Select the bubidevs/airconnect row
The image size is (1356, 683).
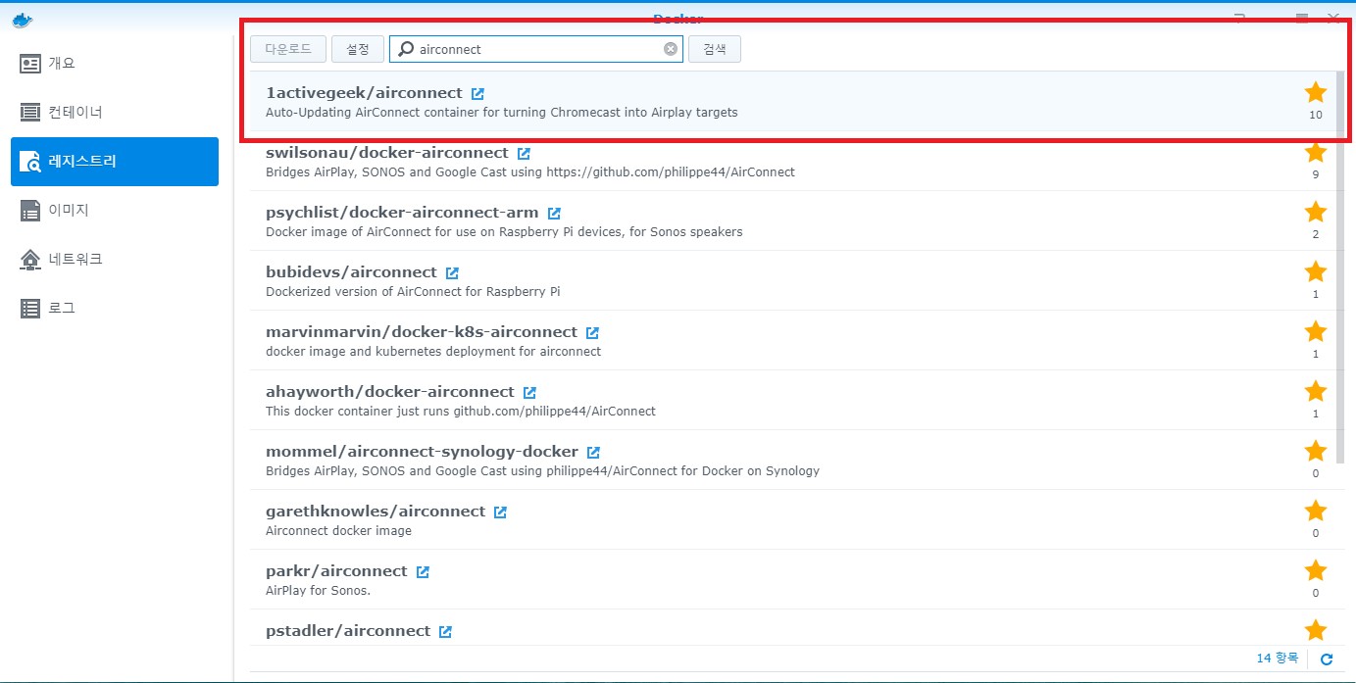791,280
